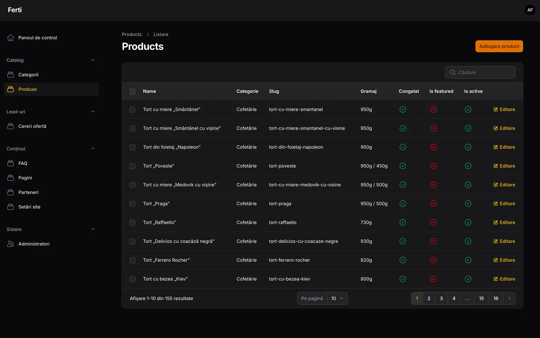Check the Tort cu bezea „Kiev” row

point(132,279)
